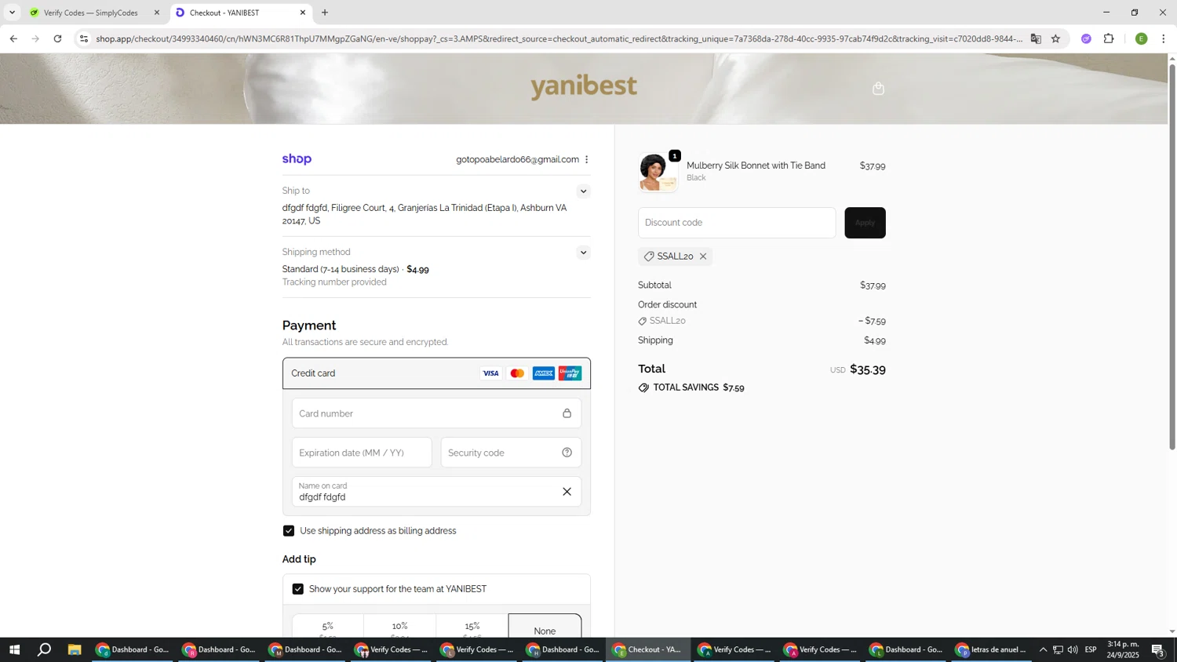
Task: Show security code help tooltip
Action: [x=567, y=453]
